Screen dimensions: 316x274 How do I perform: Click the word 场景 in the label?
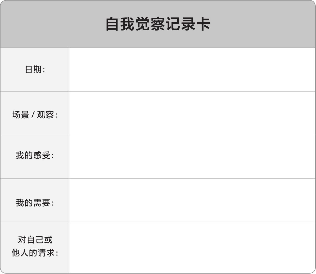[21, 115]
